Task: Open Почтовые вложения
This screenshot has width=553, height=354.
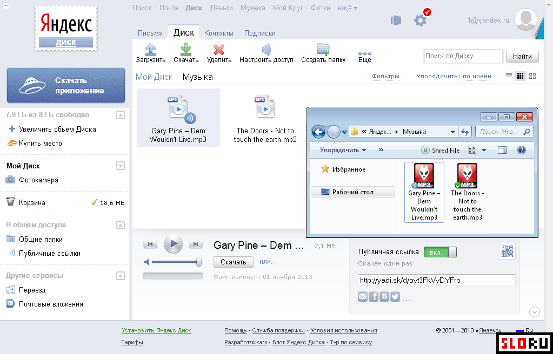Action: (x=51, y=304)
